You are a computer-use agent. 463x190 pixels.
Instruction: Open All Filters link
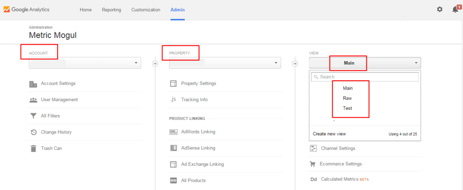tap(50, 116)
